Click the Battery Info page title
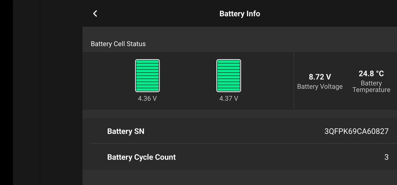 [239, 13]
